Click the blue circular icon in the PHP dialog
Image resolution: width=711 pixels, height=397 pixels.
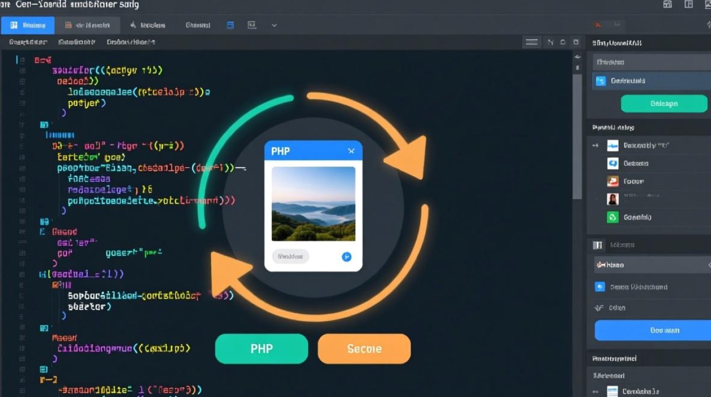[347, 257]
